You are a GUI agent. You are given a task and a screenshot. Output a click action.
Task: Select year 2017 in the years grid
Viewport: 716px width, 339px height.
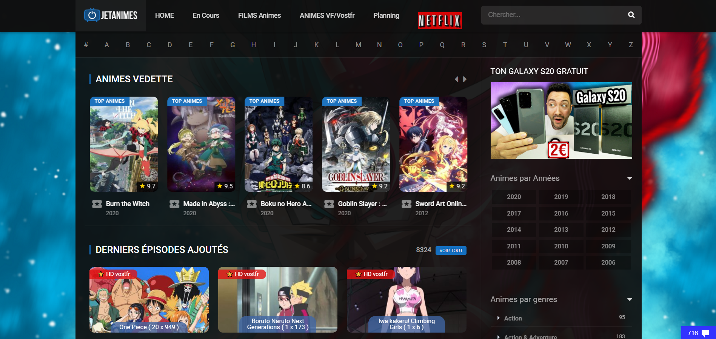(x=514, y=213)
